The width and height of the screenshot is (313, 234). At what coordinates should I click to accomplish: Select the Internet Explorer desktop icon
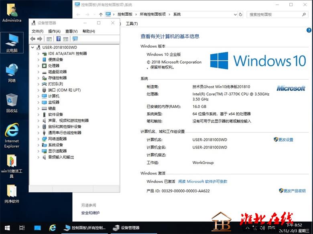point(12,136)
